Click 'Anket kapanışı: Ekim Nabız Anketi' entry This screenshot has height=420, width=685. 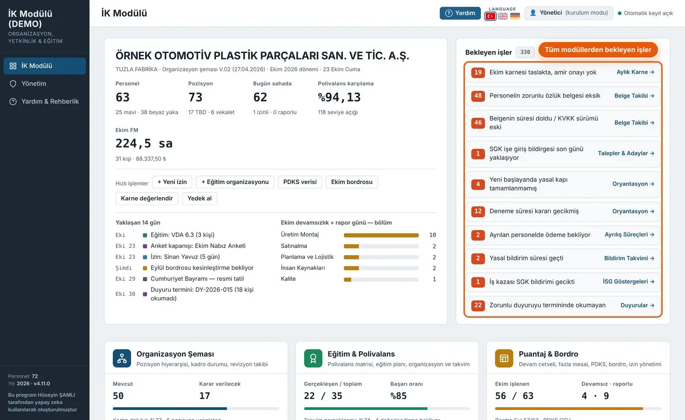tap(198, 246)
